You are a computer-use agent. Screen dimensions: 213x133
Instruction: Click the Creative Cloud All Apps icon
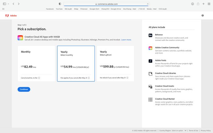pos(20,38)
